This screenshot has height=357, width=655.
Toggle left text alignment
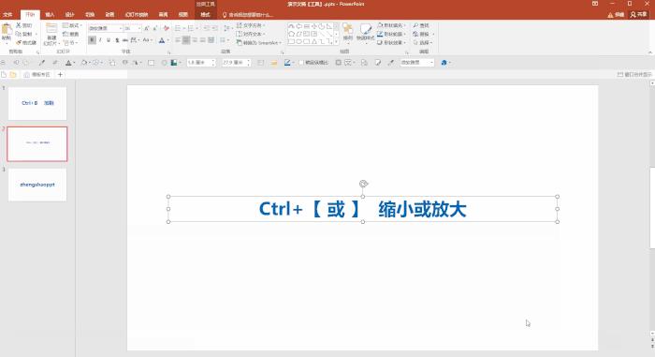click(178, 40)
